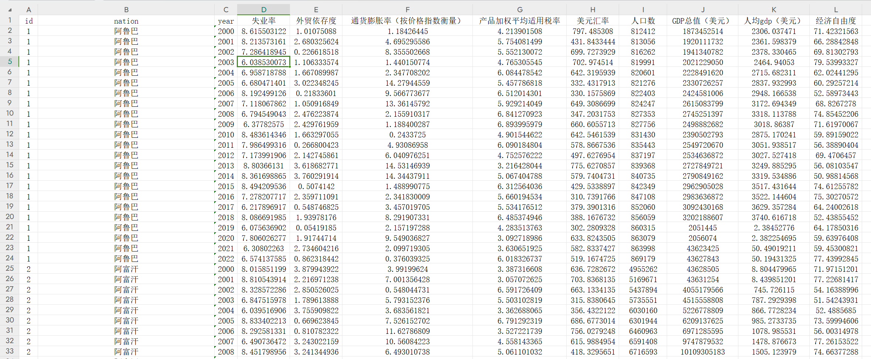871x359 pixels.
Task: Click column L header
Action: [x=836, y=10]
